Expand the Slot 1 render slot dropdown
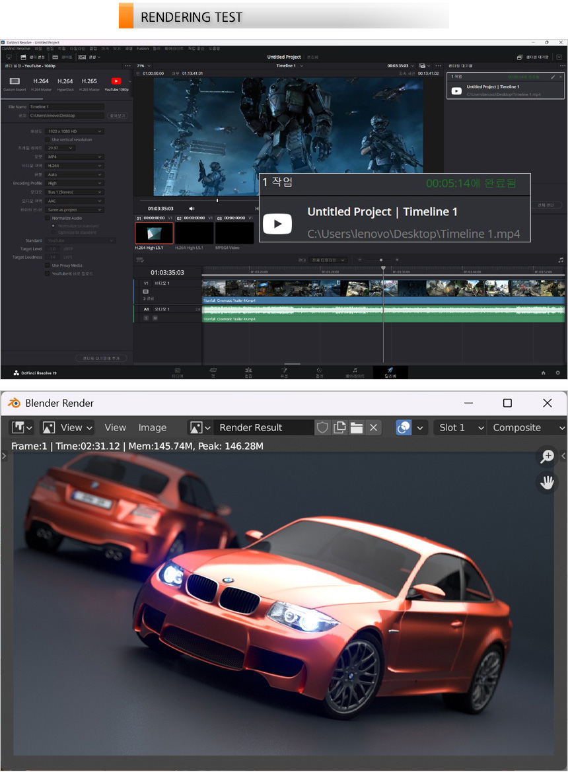568x774 pixels. pos(460,428)
